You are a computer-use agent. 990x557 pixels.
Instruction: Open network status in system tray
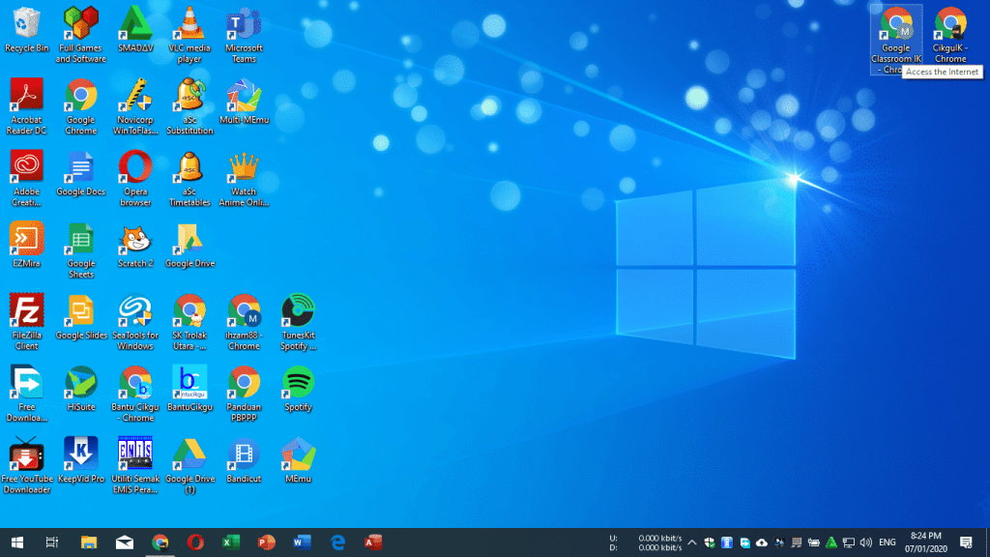coord(849,542)
